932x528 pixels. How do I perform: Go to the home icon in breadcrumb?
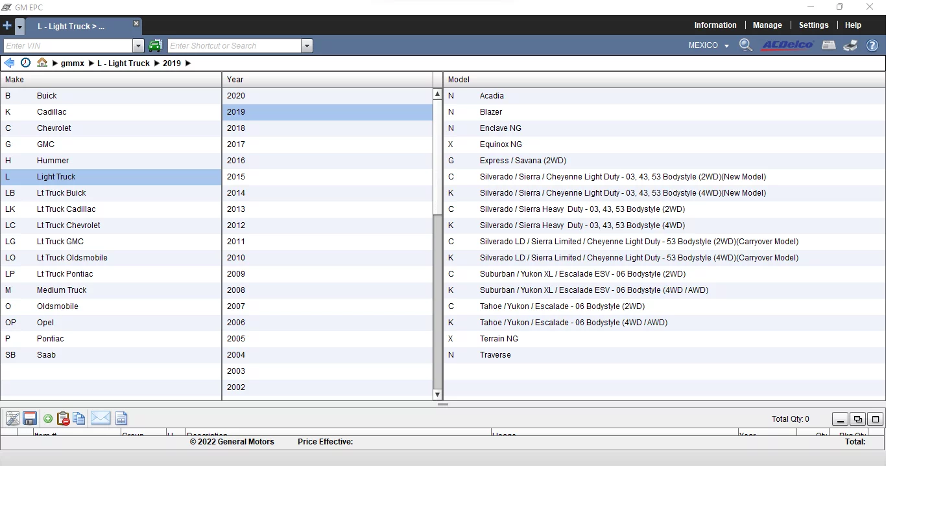coord(42,63)
